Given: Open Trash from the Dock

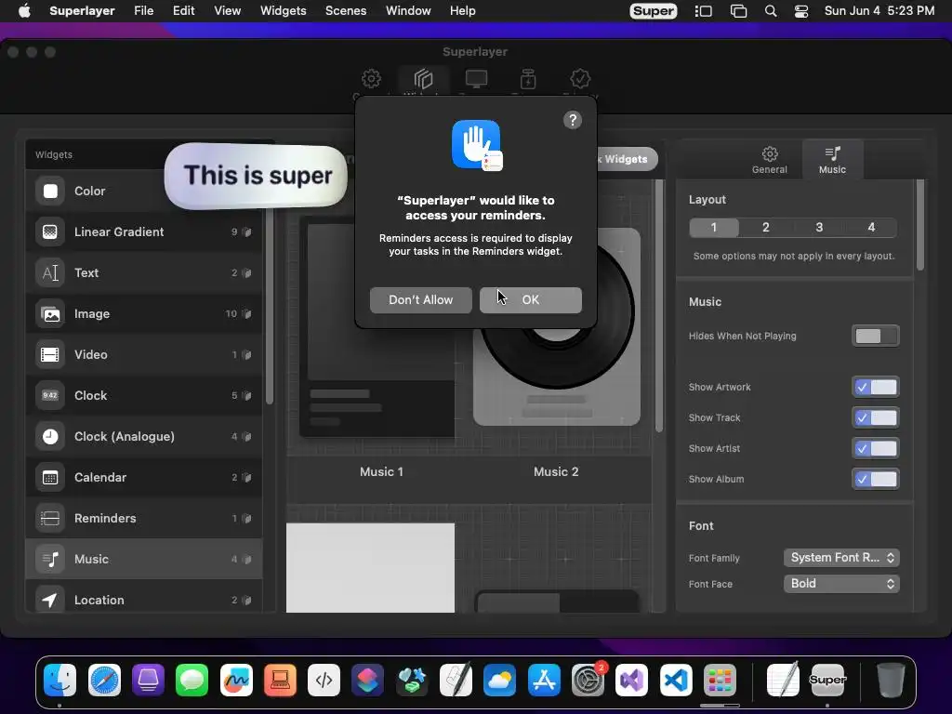Looking at the screenshot, I should point(891,680).
